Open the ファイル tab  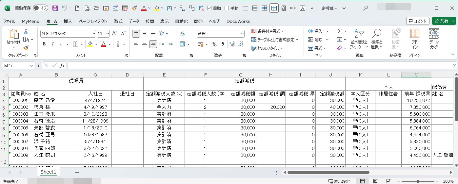click(x=9, y=21)
